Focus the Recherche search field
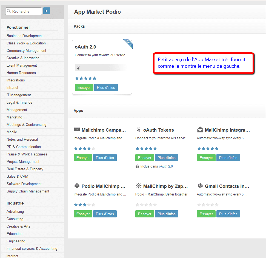This screenshot has width=266, height=258. 24,11
